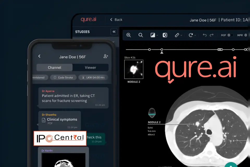Collapse the STUDIES panel with the double chevron

114,32
